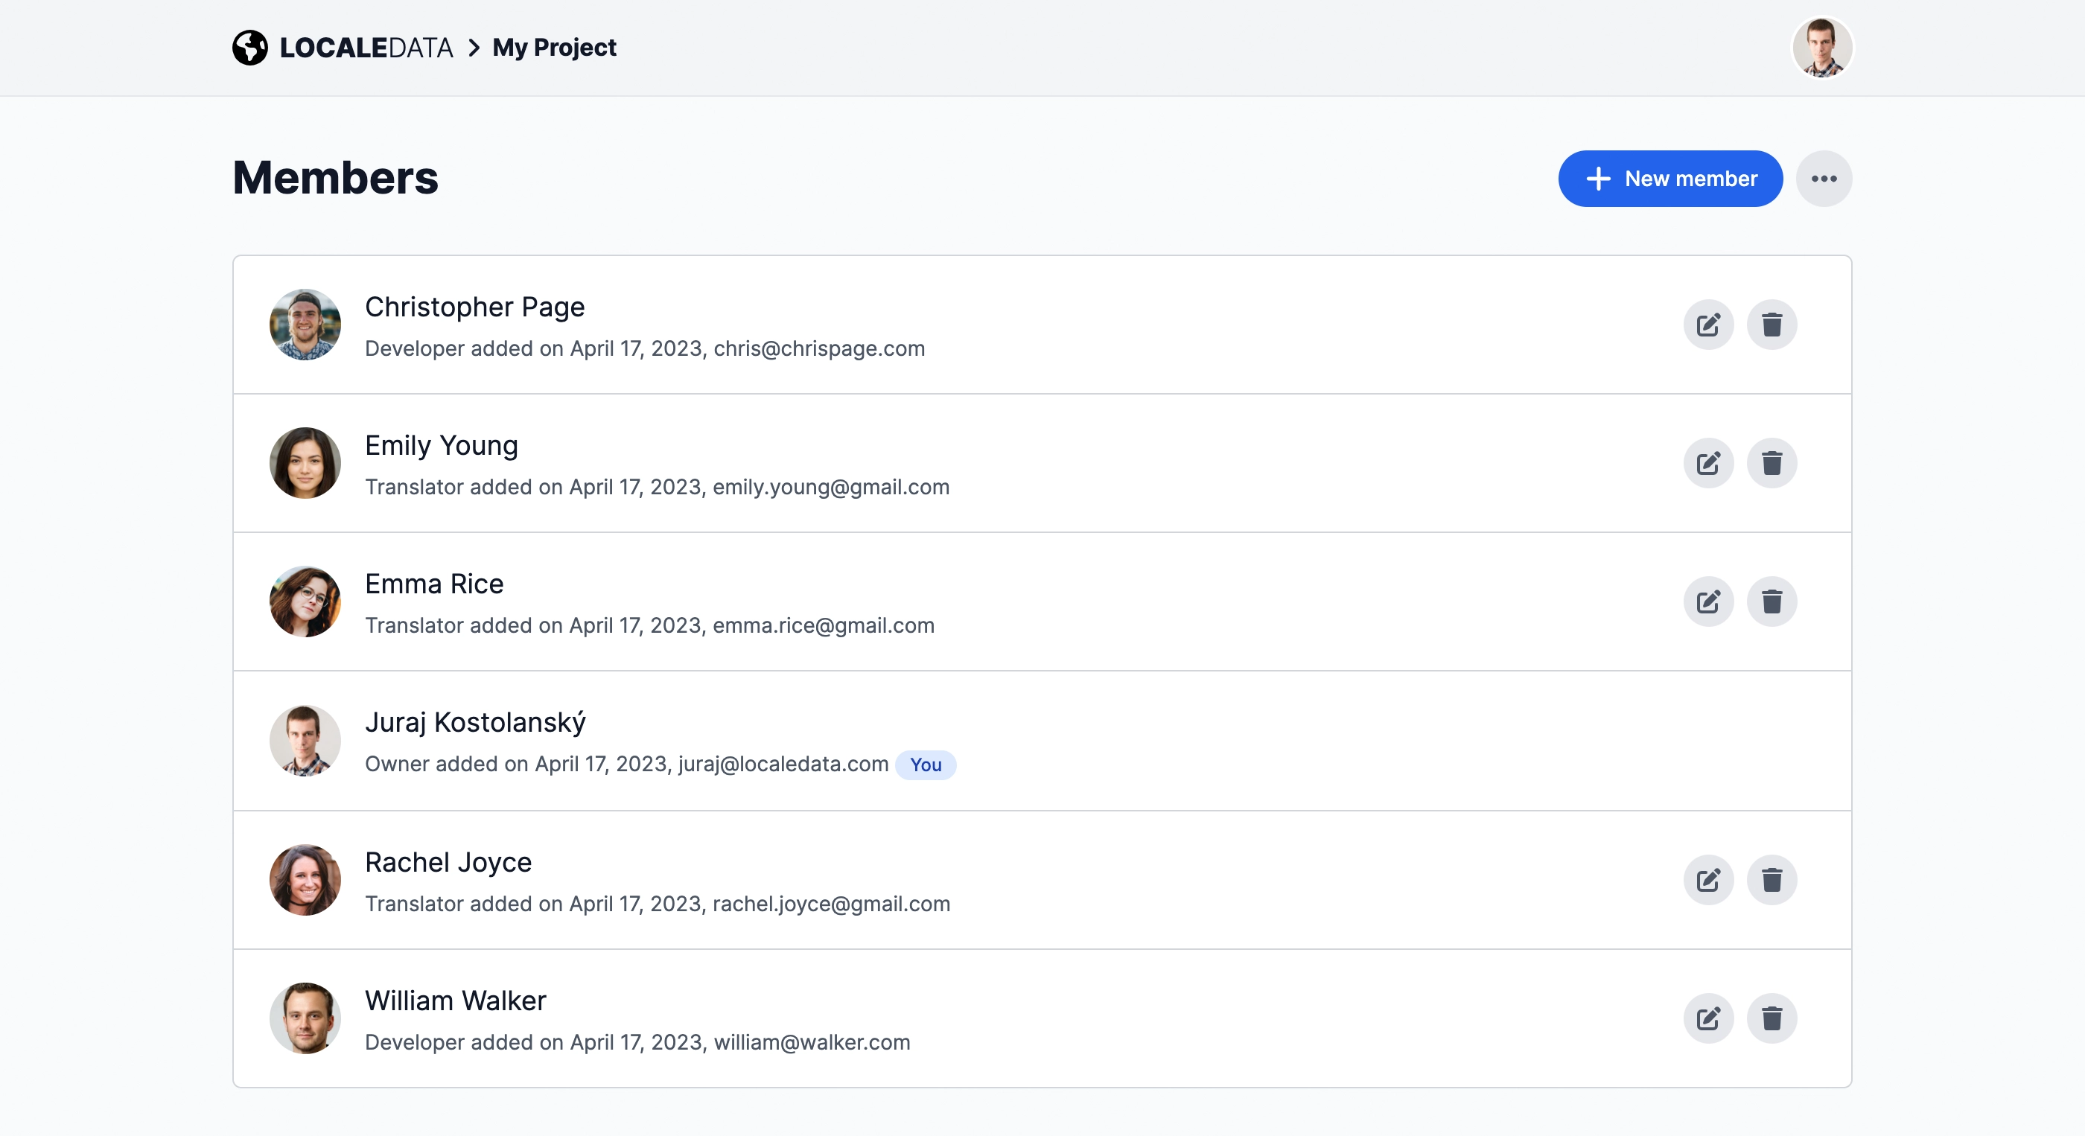Click the edit icon for Christopher Page

[x=1707, y=323]
